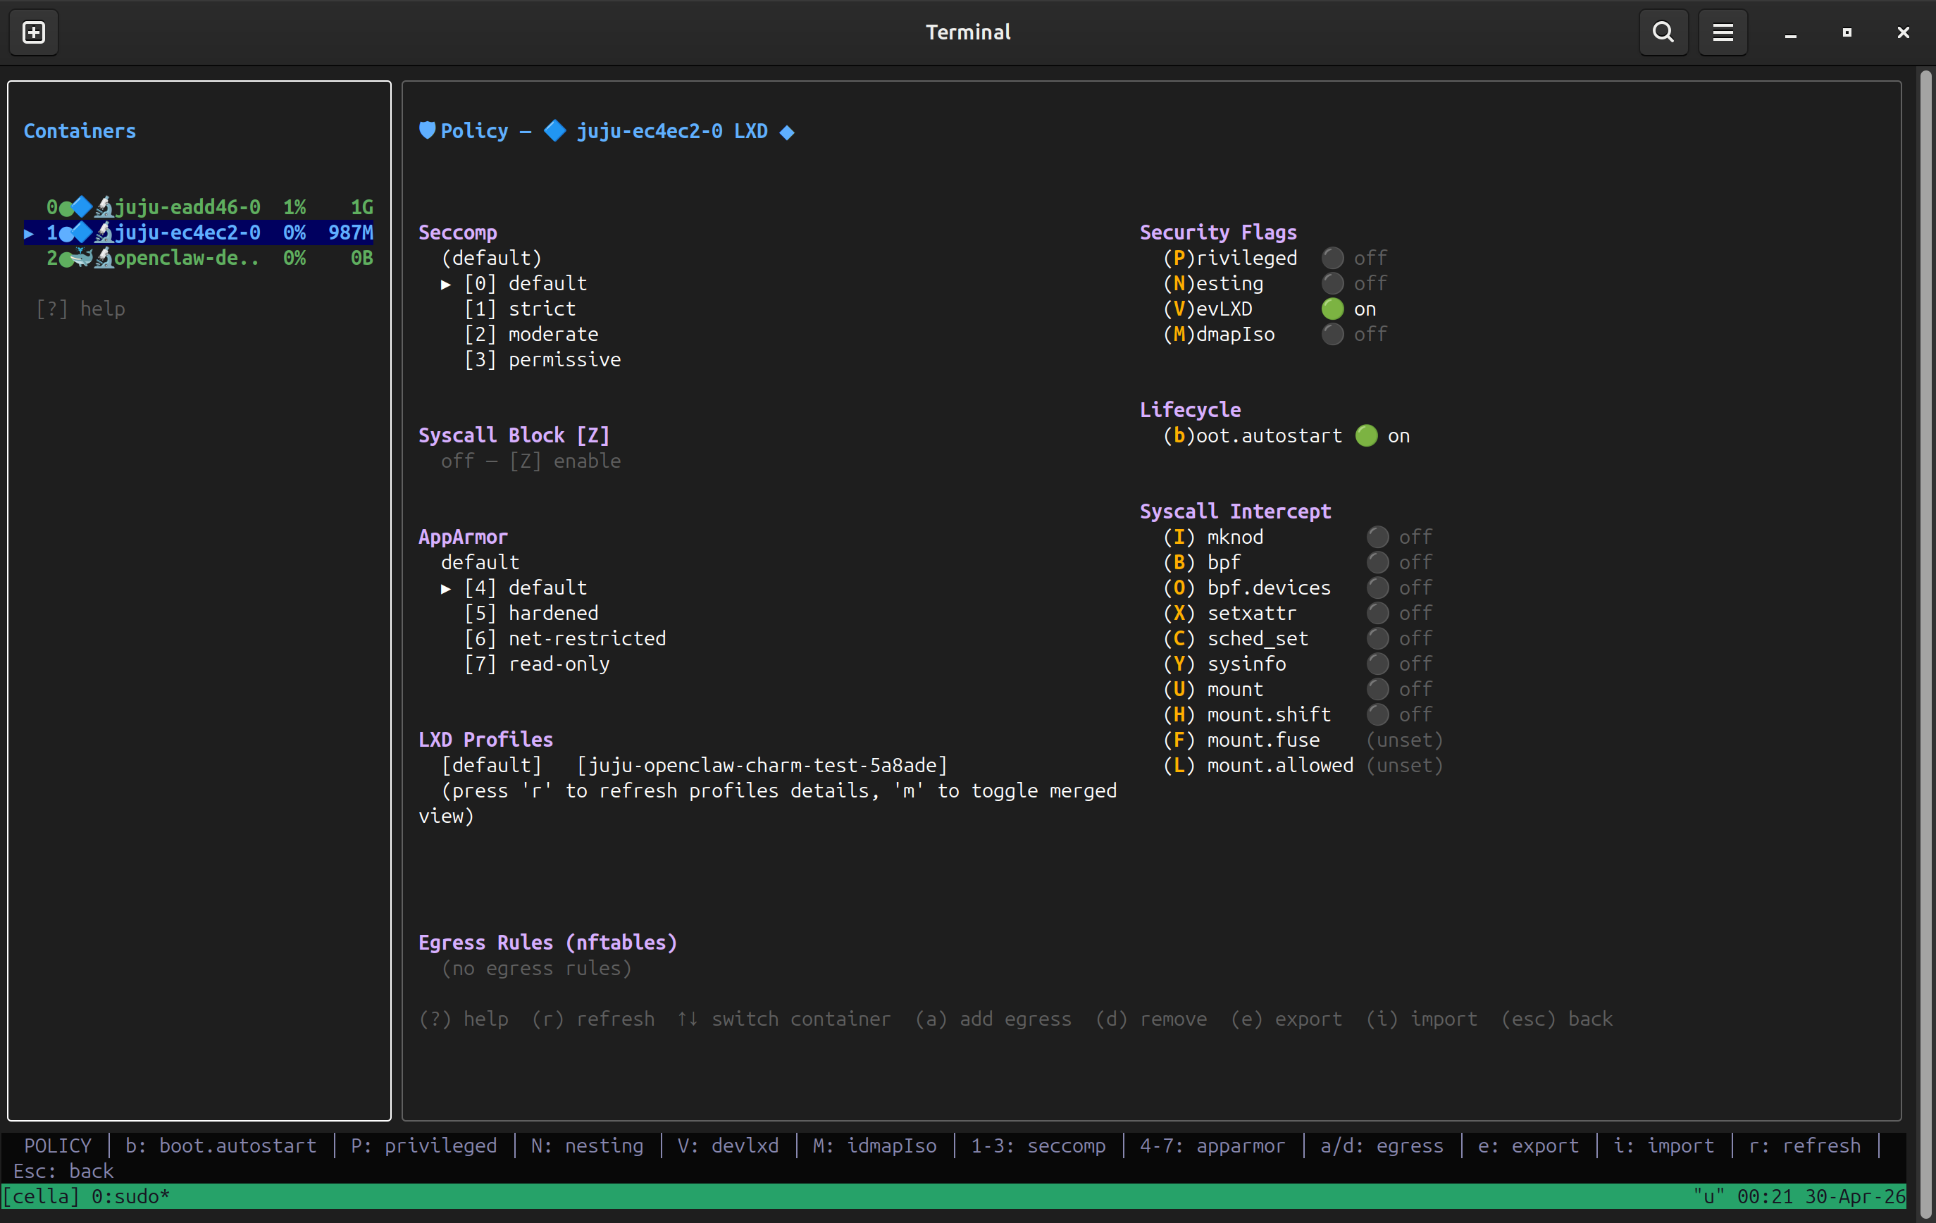Viewport: 1936px width, 1223px height.
Task: Click the [?] help hint in Containers panel
Action: (x=80, y=309)
